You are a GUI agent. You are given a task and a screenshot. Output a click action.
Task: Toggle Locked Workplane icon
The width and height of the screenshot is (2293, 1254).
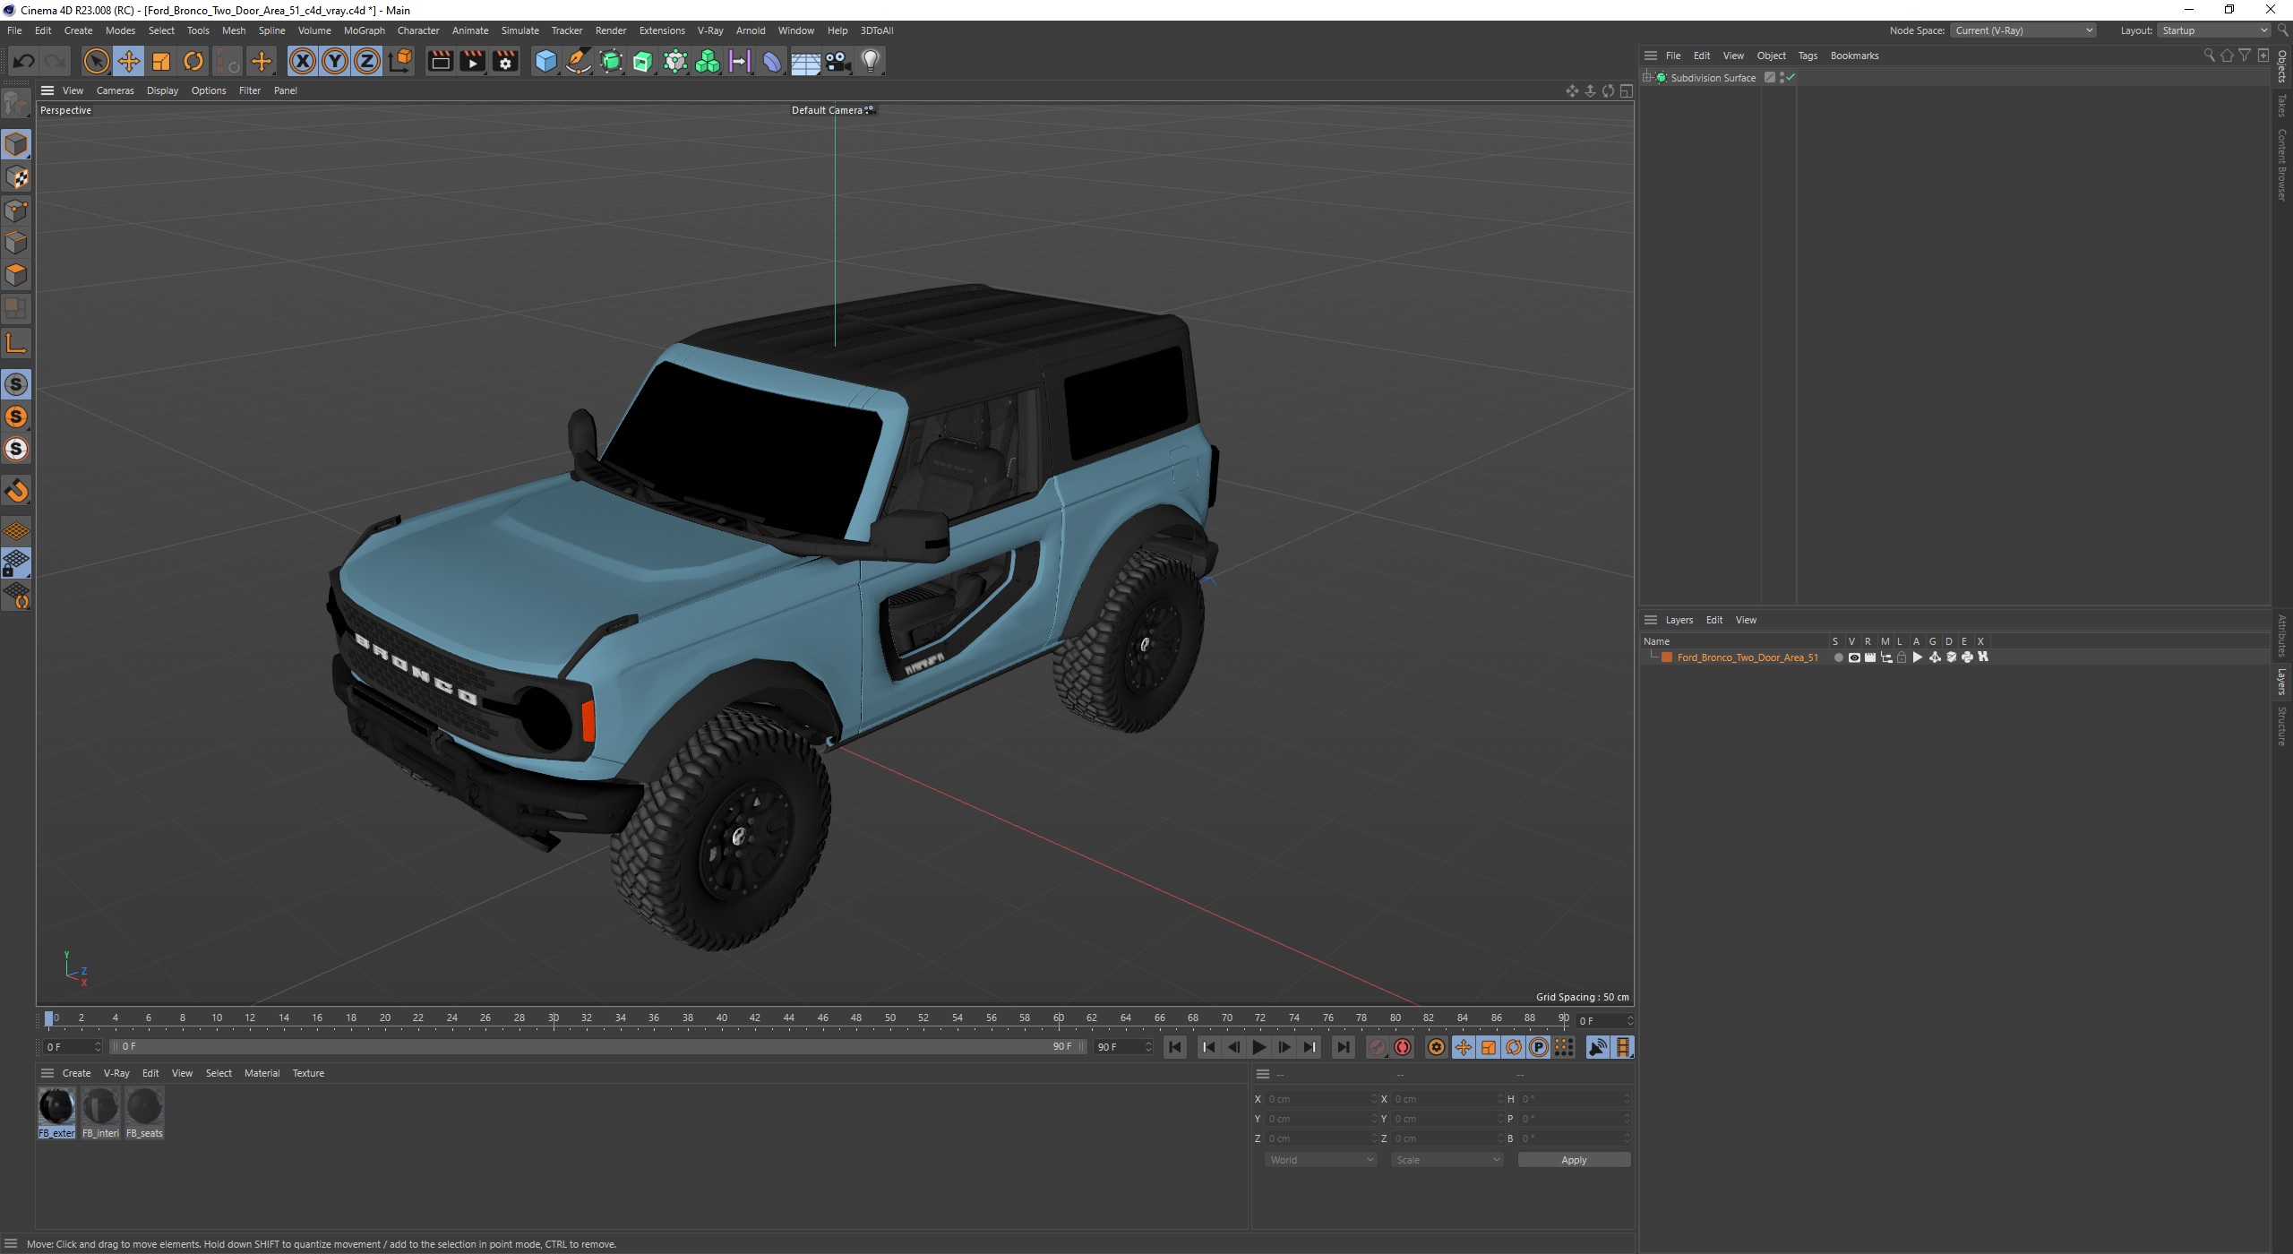16,563
